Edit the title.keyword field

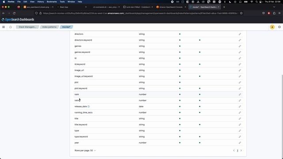click(x=240, y=125)
